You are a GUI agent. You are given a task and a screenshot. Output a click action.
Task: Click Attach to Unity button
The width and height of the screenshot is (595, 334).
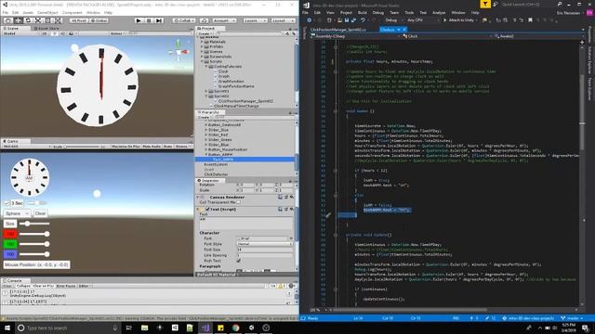(x=458, y=20)
